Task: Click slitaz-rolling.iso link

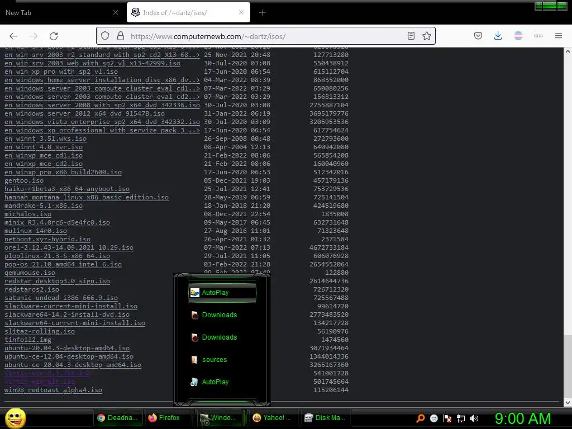Action: 40,332
